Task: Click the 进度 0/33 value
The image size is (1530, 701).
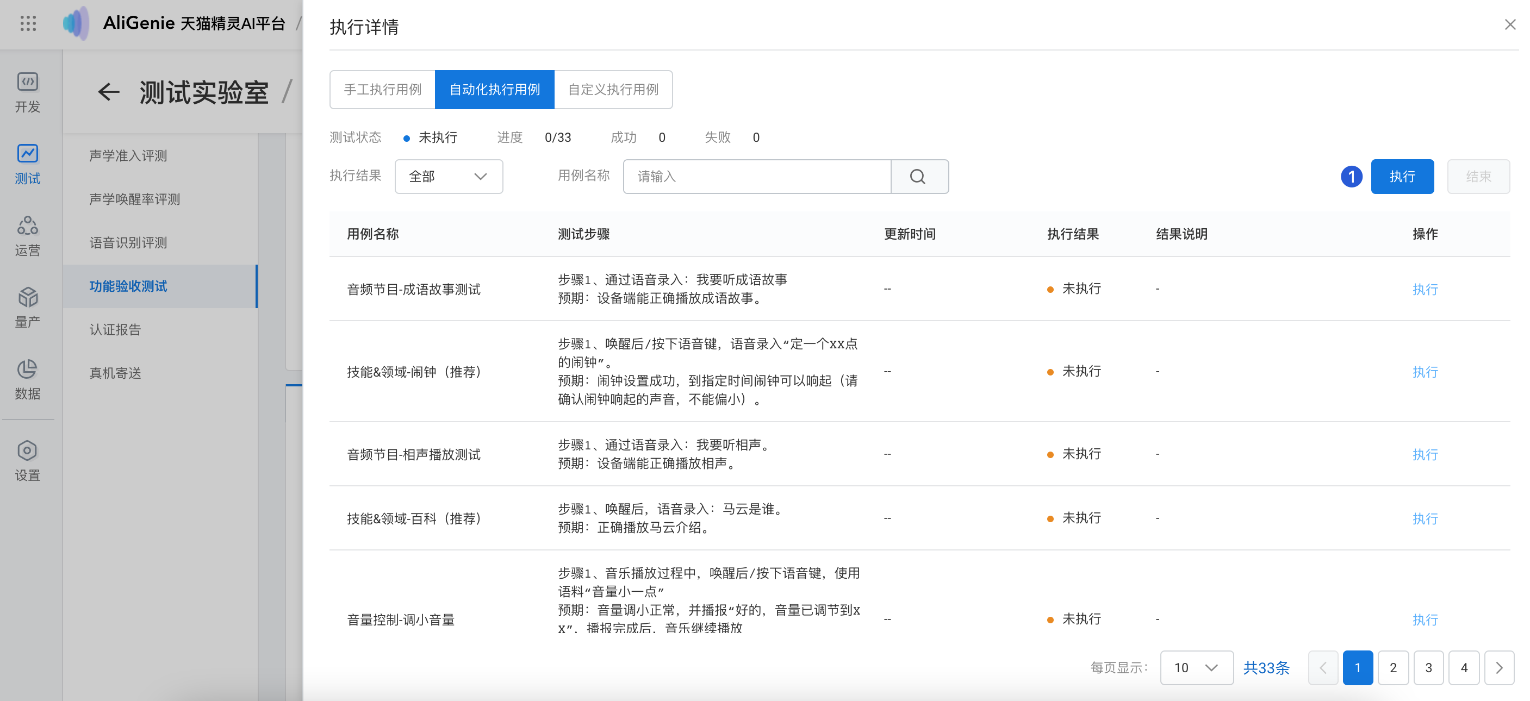Action: 558,137
